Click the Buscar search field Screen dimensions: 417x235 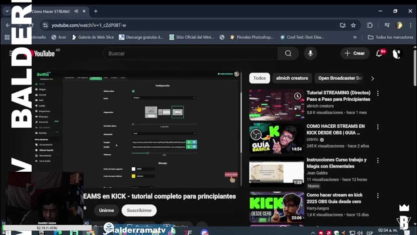191,54
